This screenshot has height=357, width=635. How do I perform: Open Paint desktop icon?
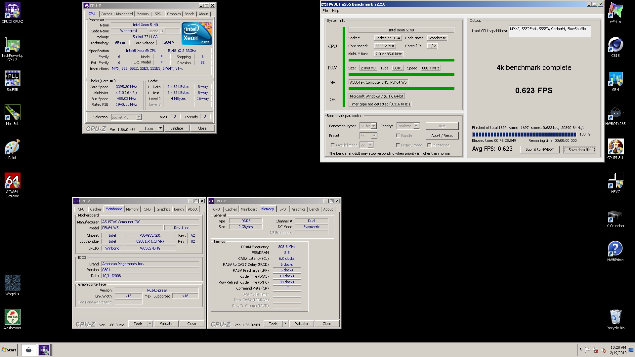click(x=12, y=149)
